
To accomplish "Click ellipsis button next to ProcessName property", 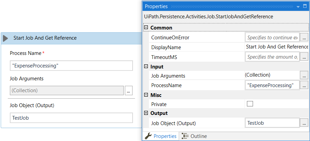I will coord(304,85).
